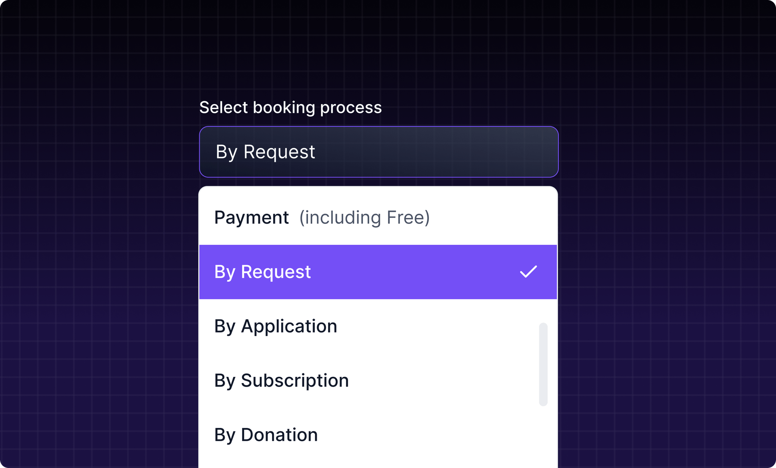This screenshot has width=776, height=468.
Task: Click the "By Application" text label
Action: [x=275, y=326]
